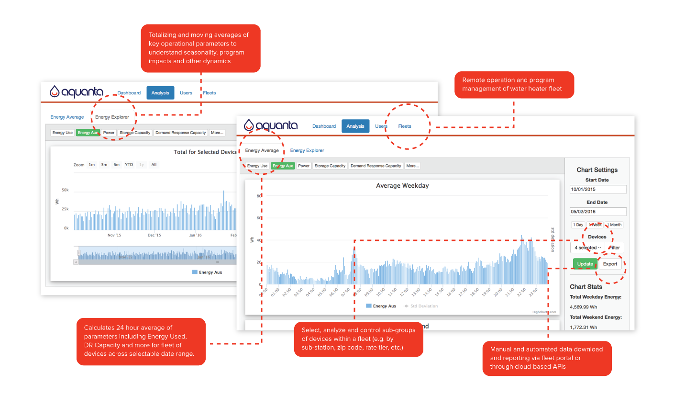This screenshot has height=407, width=674.
Task: Open the Highcharts.com credit link
Action: tap(544, 312)
